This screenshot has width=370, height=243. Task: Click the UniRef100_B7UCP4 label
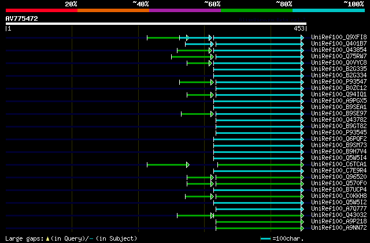point(339,190)
